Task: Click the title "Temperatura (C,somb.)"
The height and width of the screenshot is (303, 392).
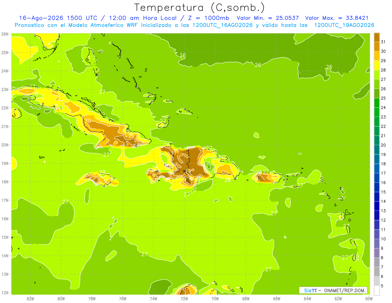Action: (x=200, y=8)
